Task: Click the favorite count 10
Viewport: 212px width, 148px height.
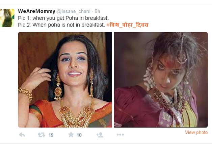Action: click(79, 135)
